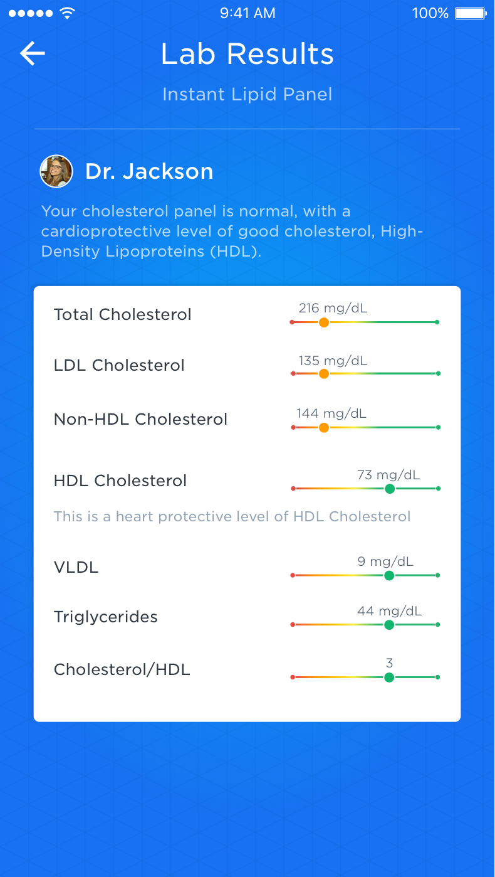
Task: Tap the 216 mg/dL value label
Action: click(333, 308)
